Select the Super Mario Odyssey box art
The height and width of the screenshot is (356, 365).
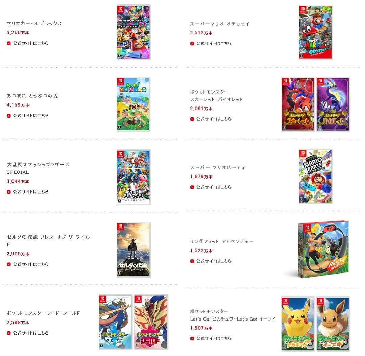(316, 32)
